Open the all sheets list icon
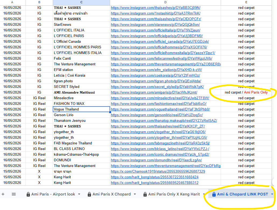 pos(14,194)
